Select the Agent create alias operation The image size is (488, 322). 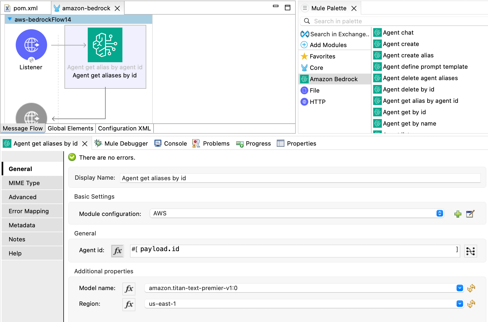[x=404, y=55]
